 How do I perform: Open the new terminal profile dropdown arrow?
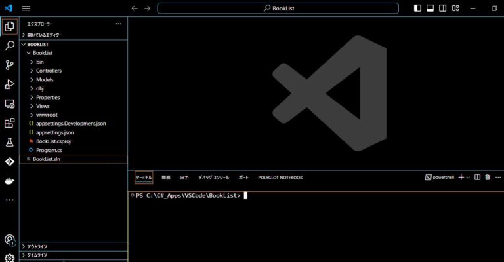(x=468, y=178)
